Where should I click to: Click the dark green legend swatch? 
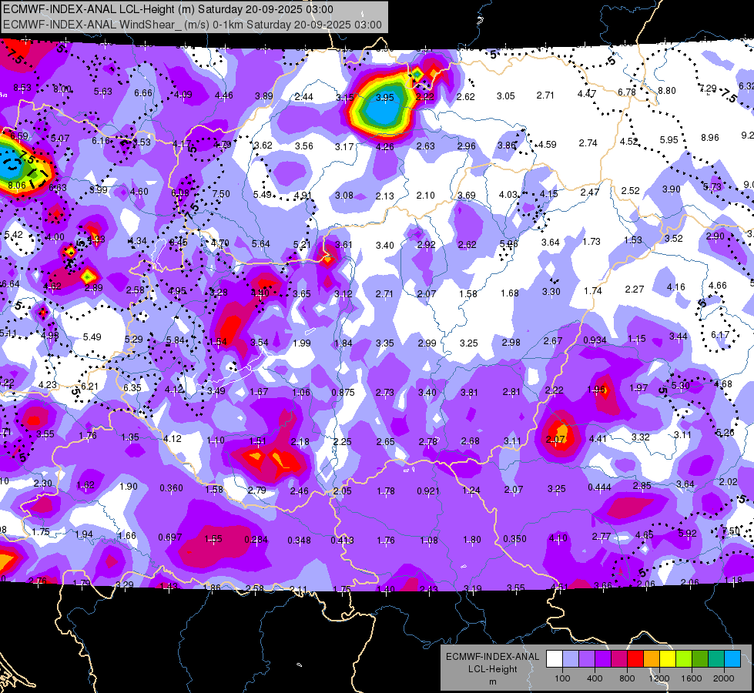coord(700,659)
